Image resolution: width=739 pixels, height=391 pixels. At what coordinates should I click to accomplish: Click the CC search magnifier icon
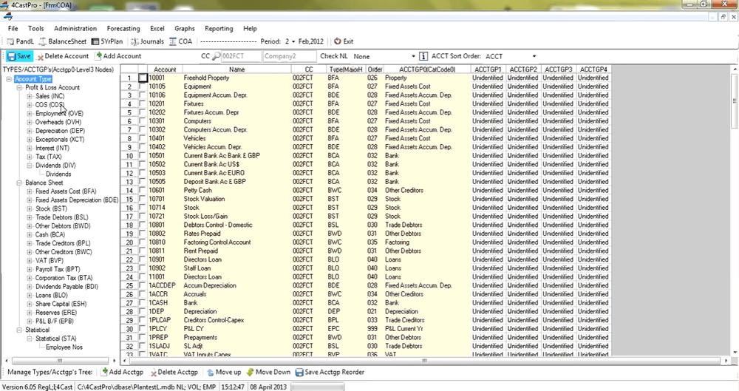click(216, 56)
